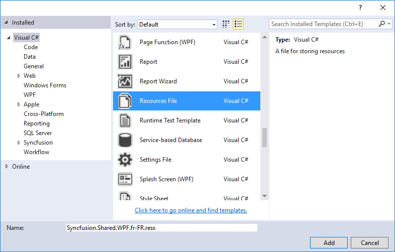Select the Reporting category
This screenshot has width=395, height=252.
(x=37, y=123)
